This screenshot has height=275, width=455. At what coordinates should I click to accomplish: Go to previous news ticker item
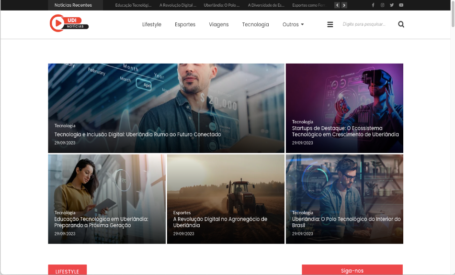[x=337, y=5]
